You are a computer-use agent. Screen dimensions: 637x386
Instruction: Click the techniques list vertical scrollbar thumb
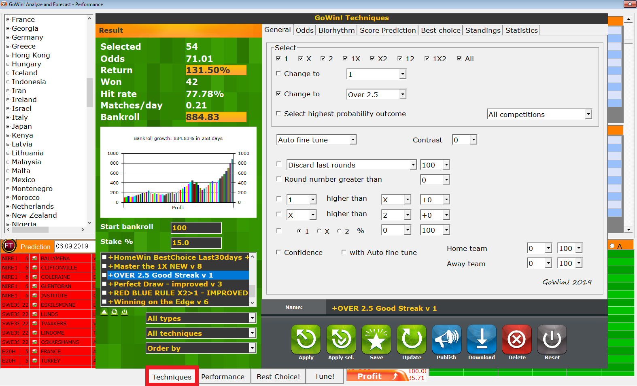click(x=253, y=291)
